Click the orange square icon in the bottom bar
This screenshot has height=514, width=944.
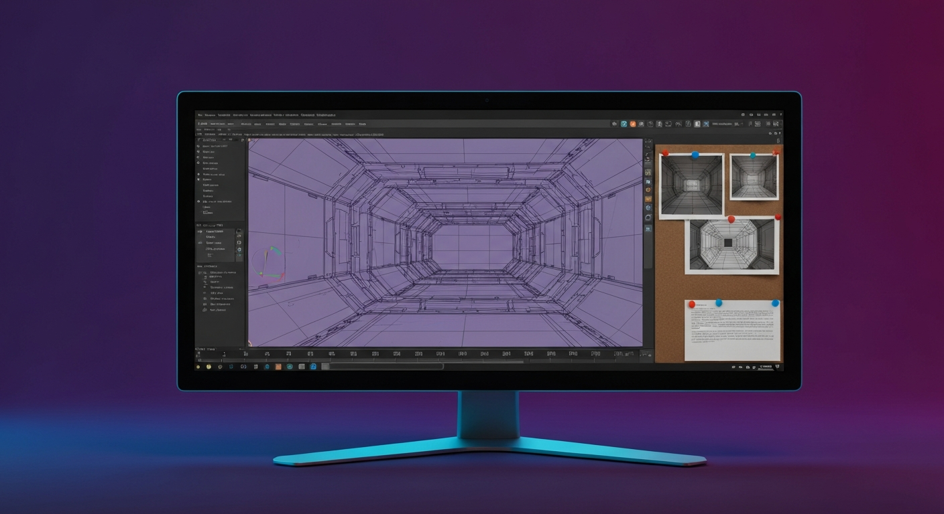[x=278, y=367]
